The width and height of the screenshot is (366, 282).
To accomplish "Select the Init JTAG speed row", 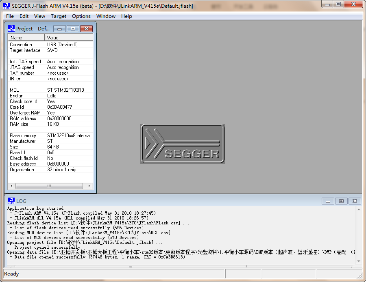I will click(x=50, y=62).
